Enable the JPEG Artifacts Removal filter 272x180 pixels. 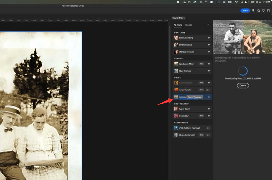(x=208, y=128)
